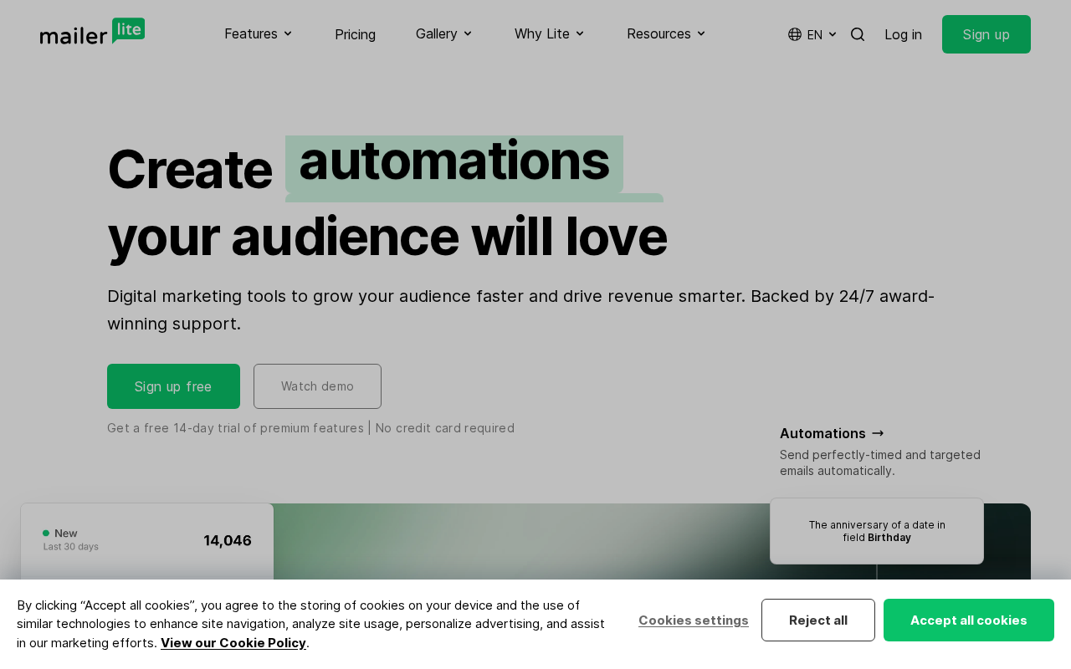Click the highlighted automations headline word
Screen dimensions: 1071x669
(454, 161)
